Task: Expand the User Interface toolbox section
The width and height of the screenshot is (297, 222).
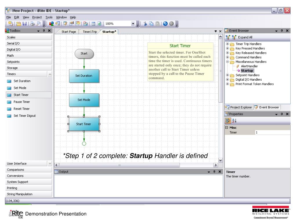Action: (50, 164)
